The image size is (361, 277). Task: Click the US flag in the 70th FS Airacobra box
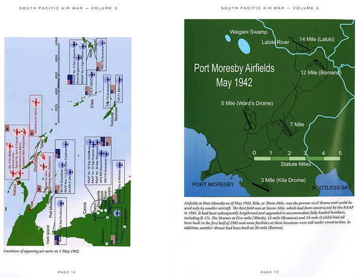tap(99, 66)
